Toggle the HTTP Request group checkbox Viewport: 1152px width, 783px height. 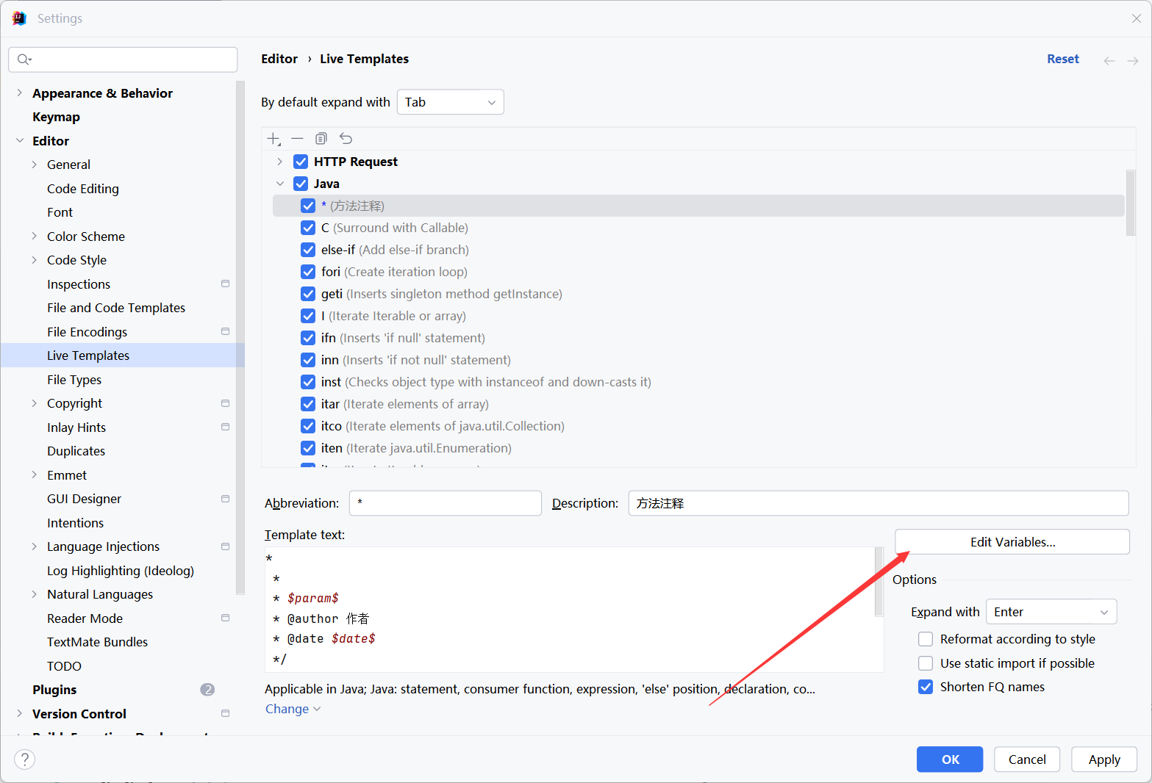tap(301, 162)
